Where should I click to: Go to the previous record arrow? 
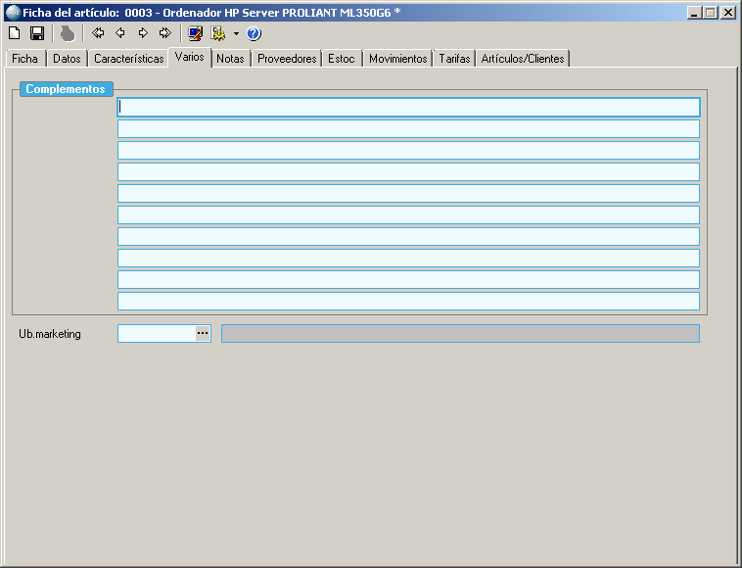point(120,33)
